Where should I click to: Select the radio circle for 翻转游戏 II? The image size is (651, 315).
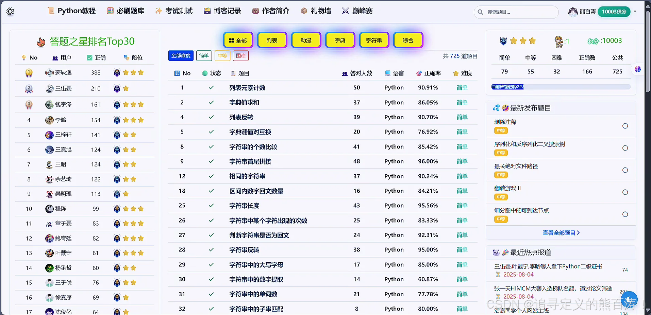pyautogui.click(x=625, y=192)
